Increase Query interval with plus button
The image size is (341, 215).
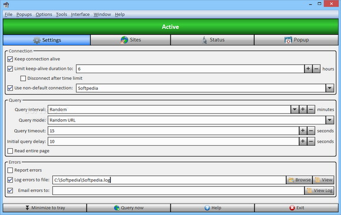(x=303, y=109)
